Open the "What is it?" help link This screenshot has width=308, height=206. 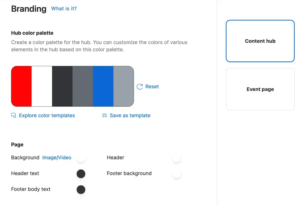click(64, 9)
